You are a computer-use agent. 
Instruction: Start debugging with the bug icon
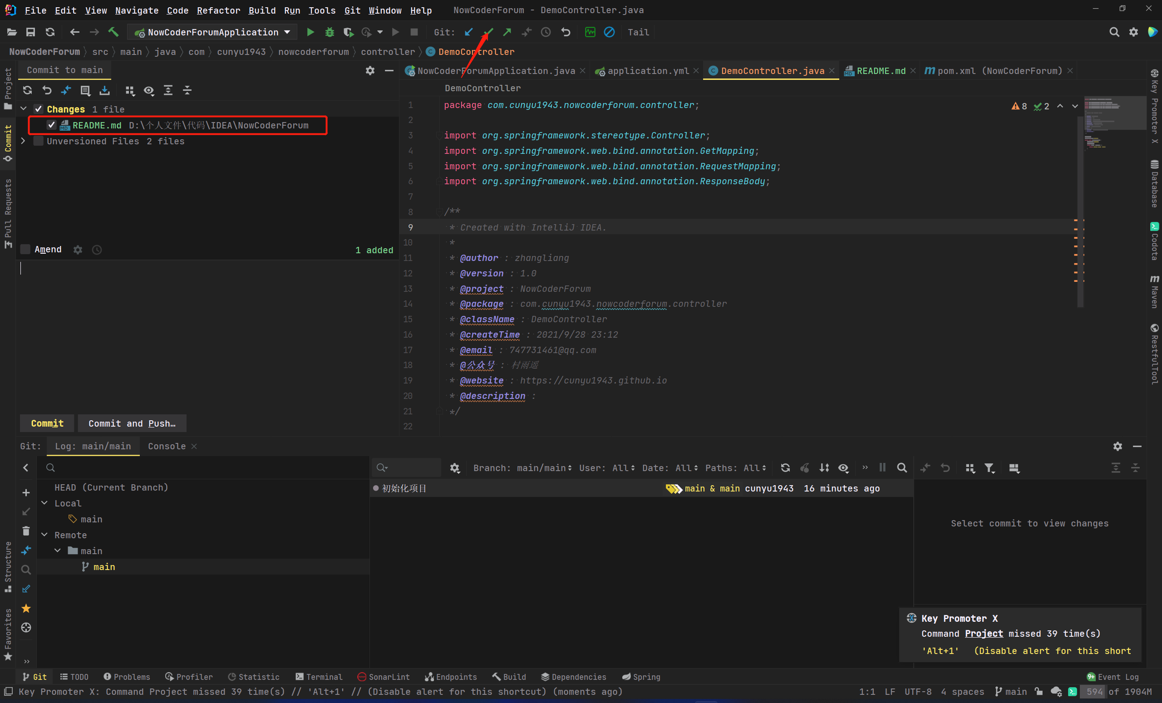click(x=329, y=32)
